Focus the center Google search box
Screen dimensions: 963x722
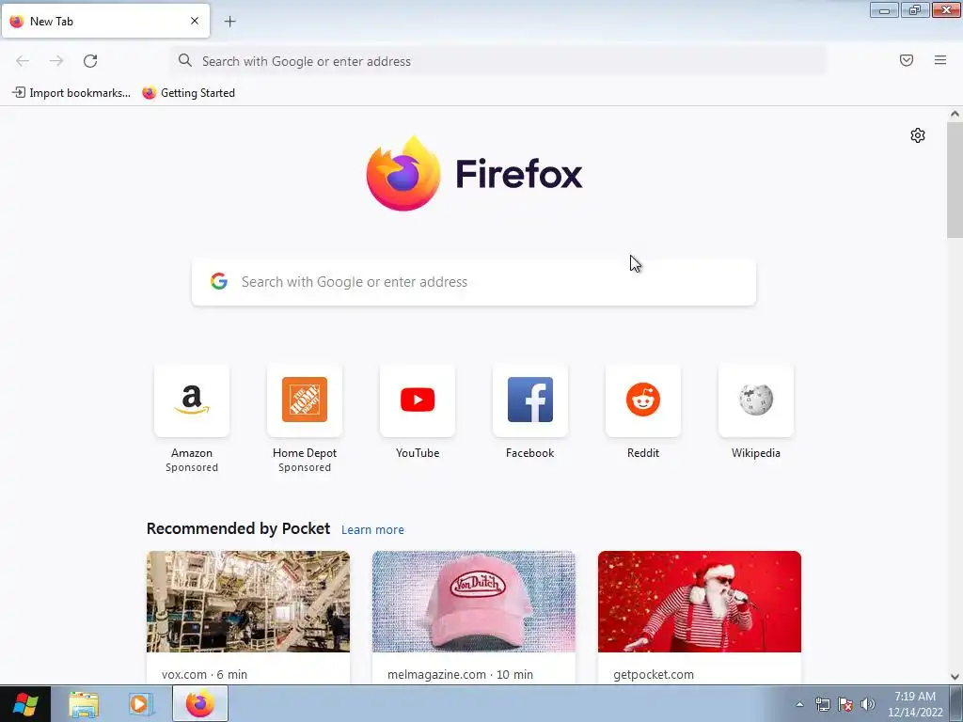474,282
